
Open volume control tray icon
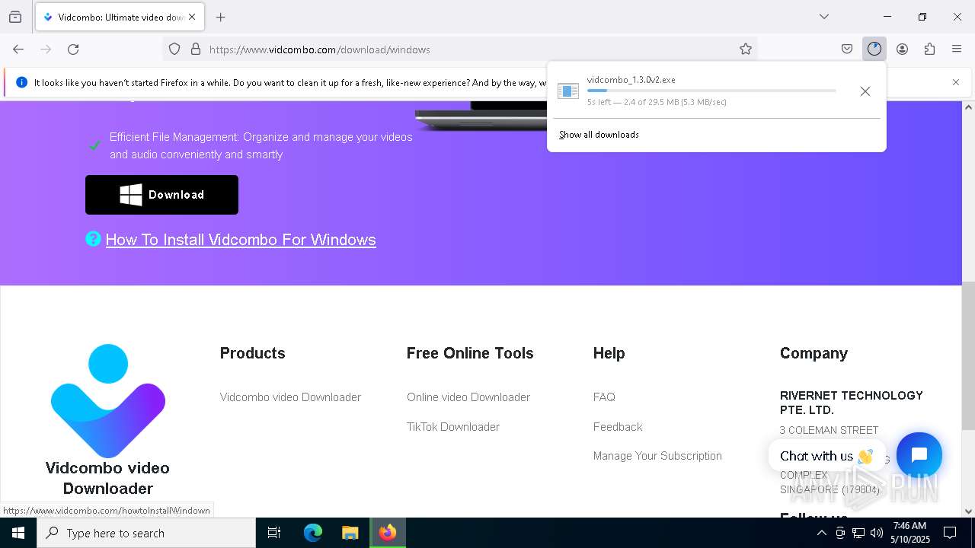pyautogui.click(x=877, y=533)
